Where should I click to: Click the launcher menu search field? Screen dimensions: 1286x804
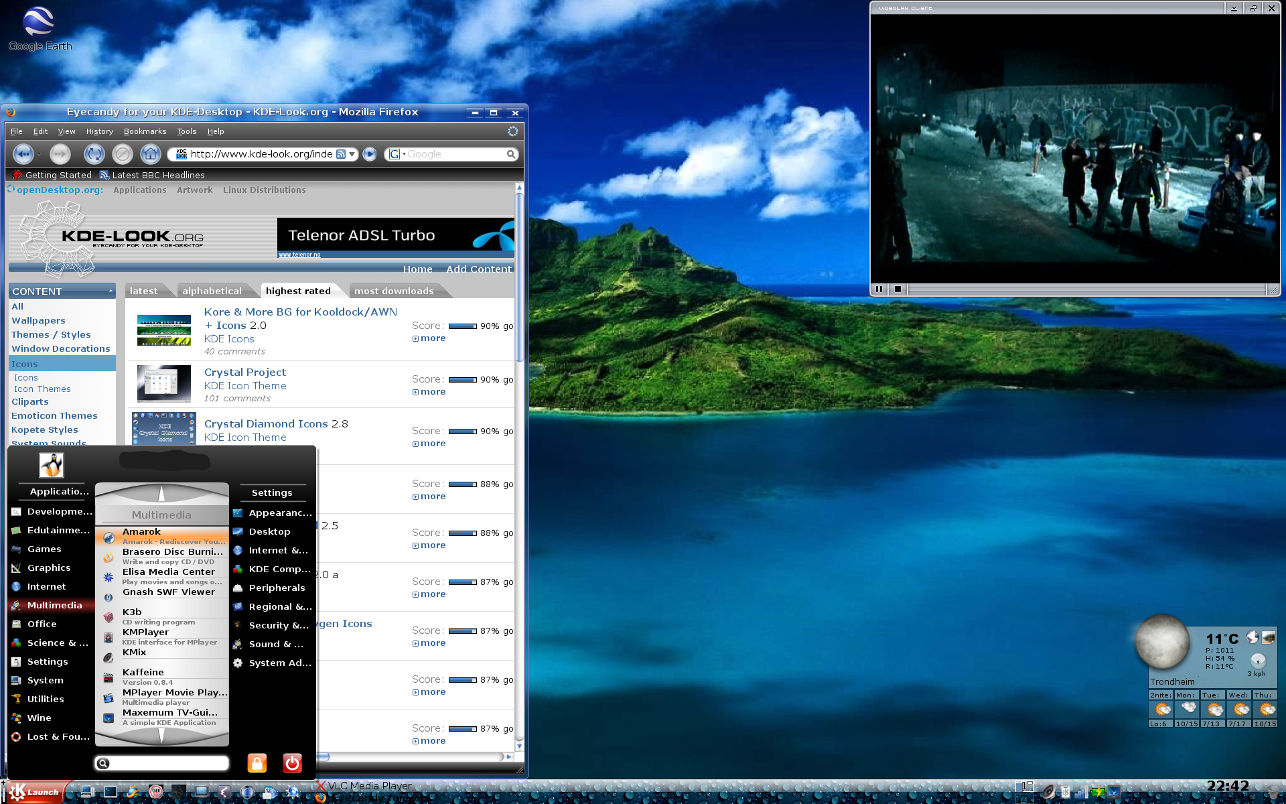tap(161, 762)
